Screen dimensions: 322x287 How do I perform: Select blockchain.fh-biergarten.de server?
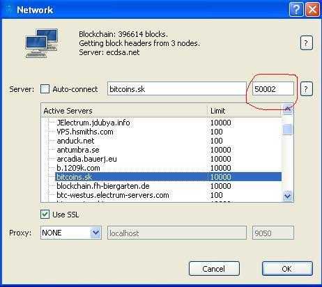tap(103, 186)
